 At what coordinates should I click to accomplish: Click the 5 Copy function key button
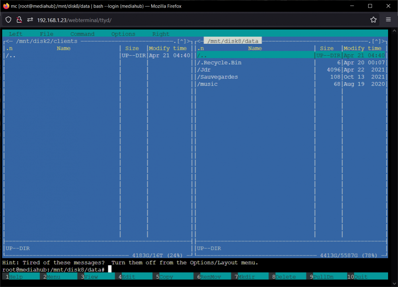click(173, 277)
